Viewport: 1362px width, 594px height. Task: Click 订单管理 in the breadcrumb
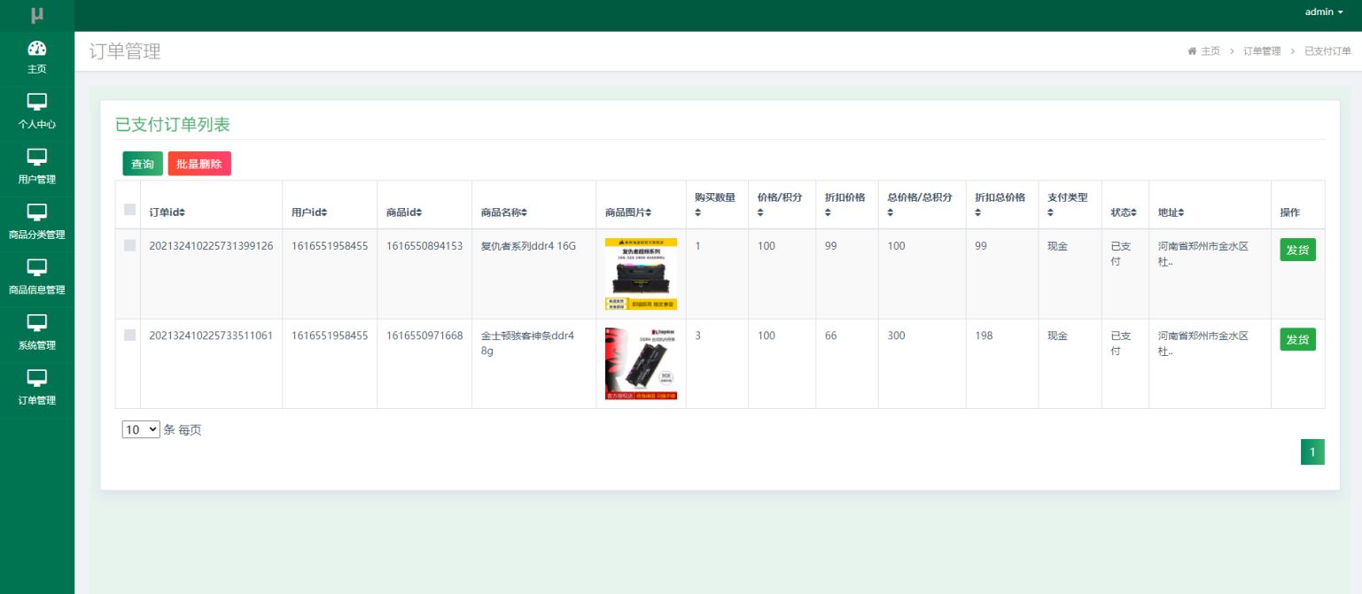click(1262, 51)
